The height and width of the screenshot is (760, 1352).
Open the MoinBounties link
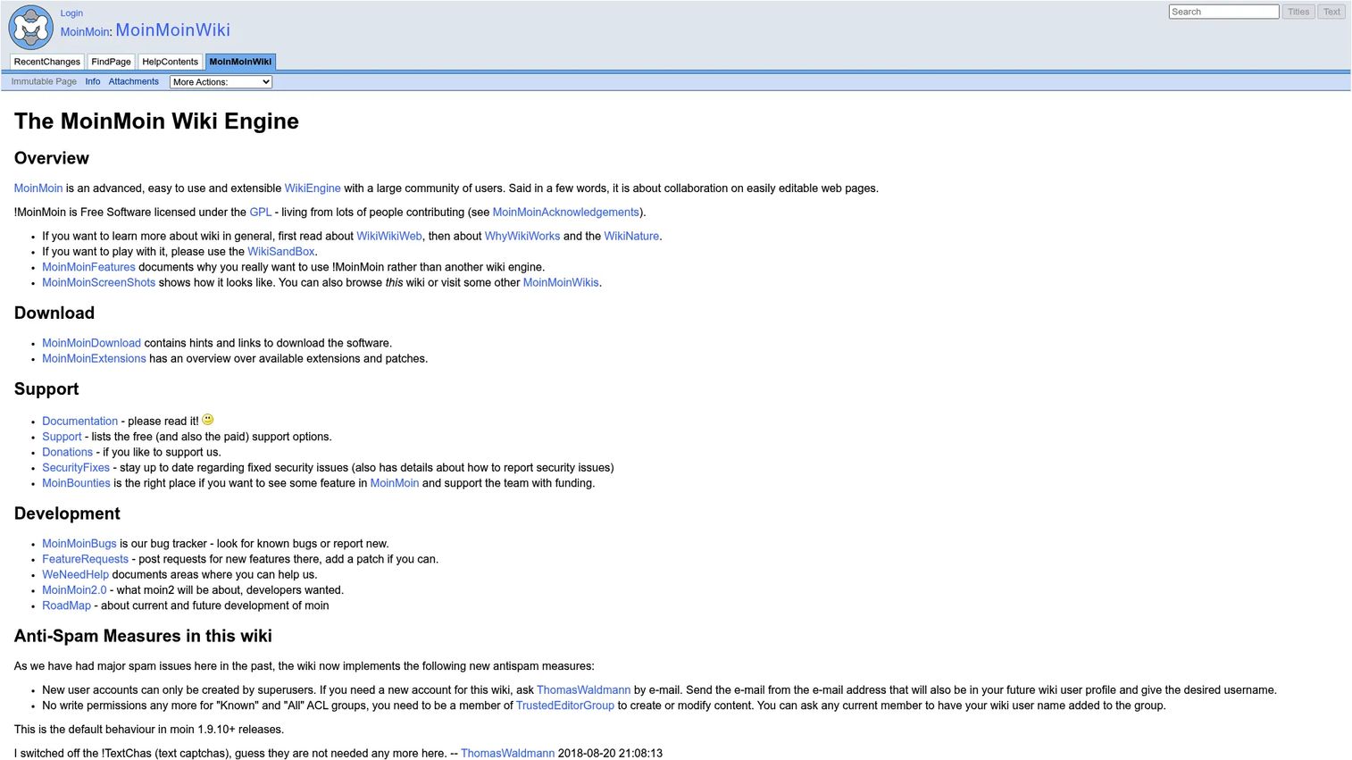pyautogui.click(x=76, y=483)
